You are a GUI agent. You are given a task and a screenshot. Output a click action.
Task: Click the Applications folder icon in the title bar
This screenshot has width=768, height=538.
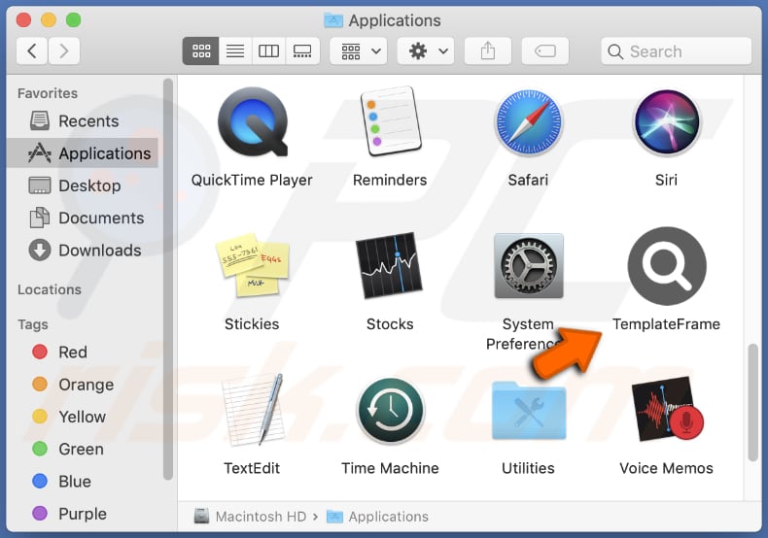pos(333,20)
